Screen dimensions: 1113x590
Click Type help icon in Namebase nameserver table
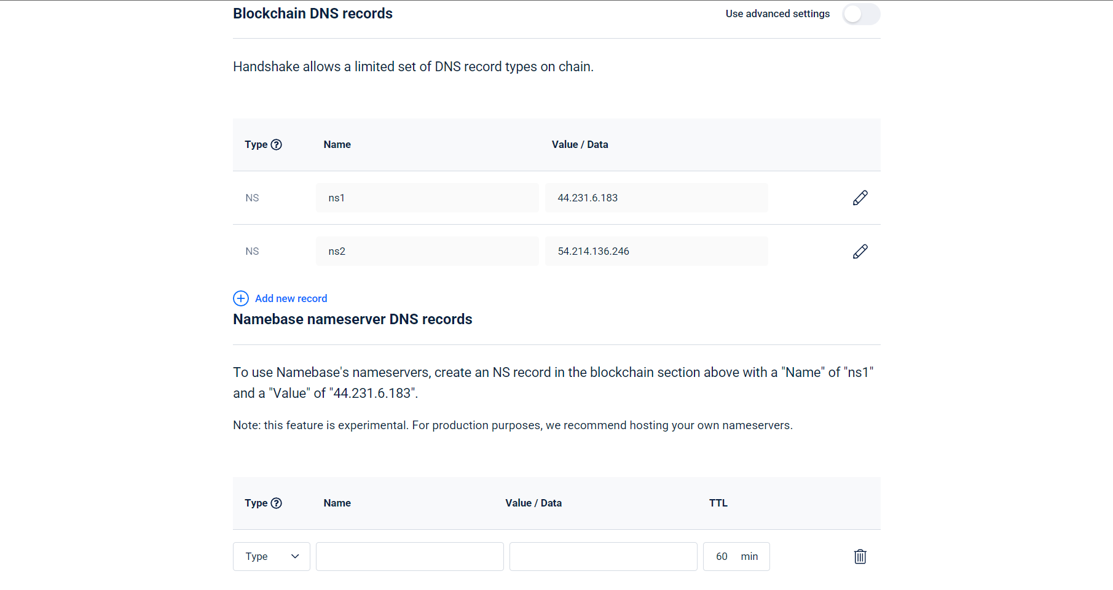277,503
